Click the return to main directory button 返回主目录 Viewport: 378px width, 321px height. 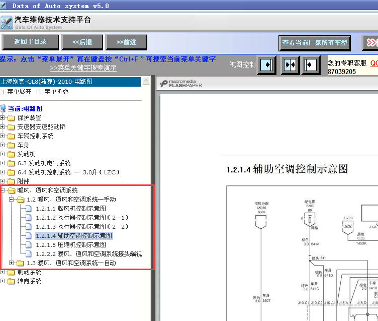click(30, 42)
